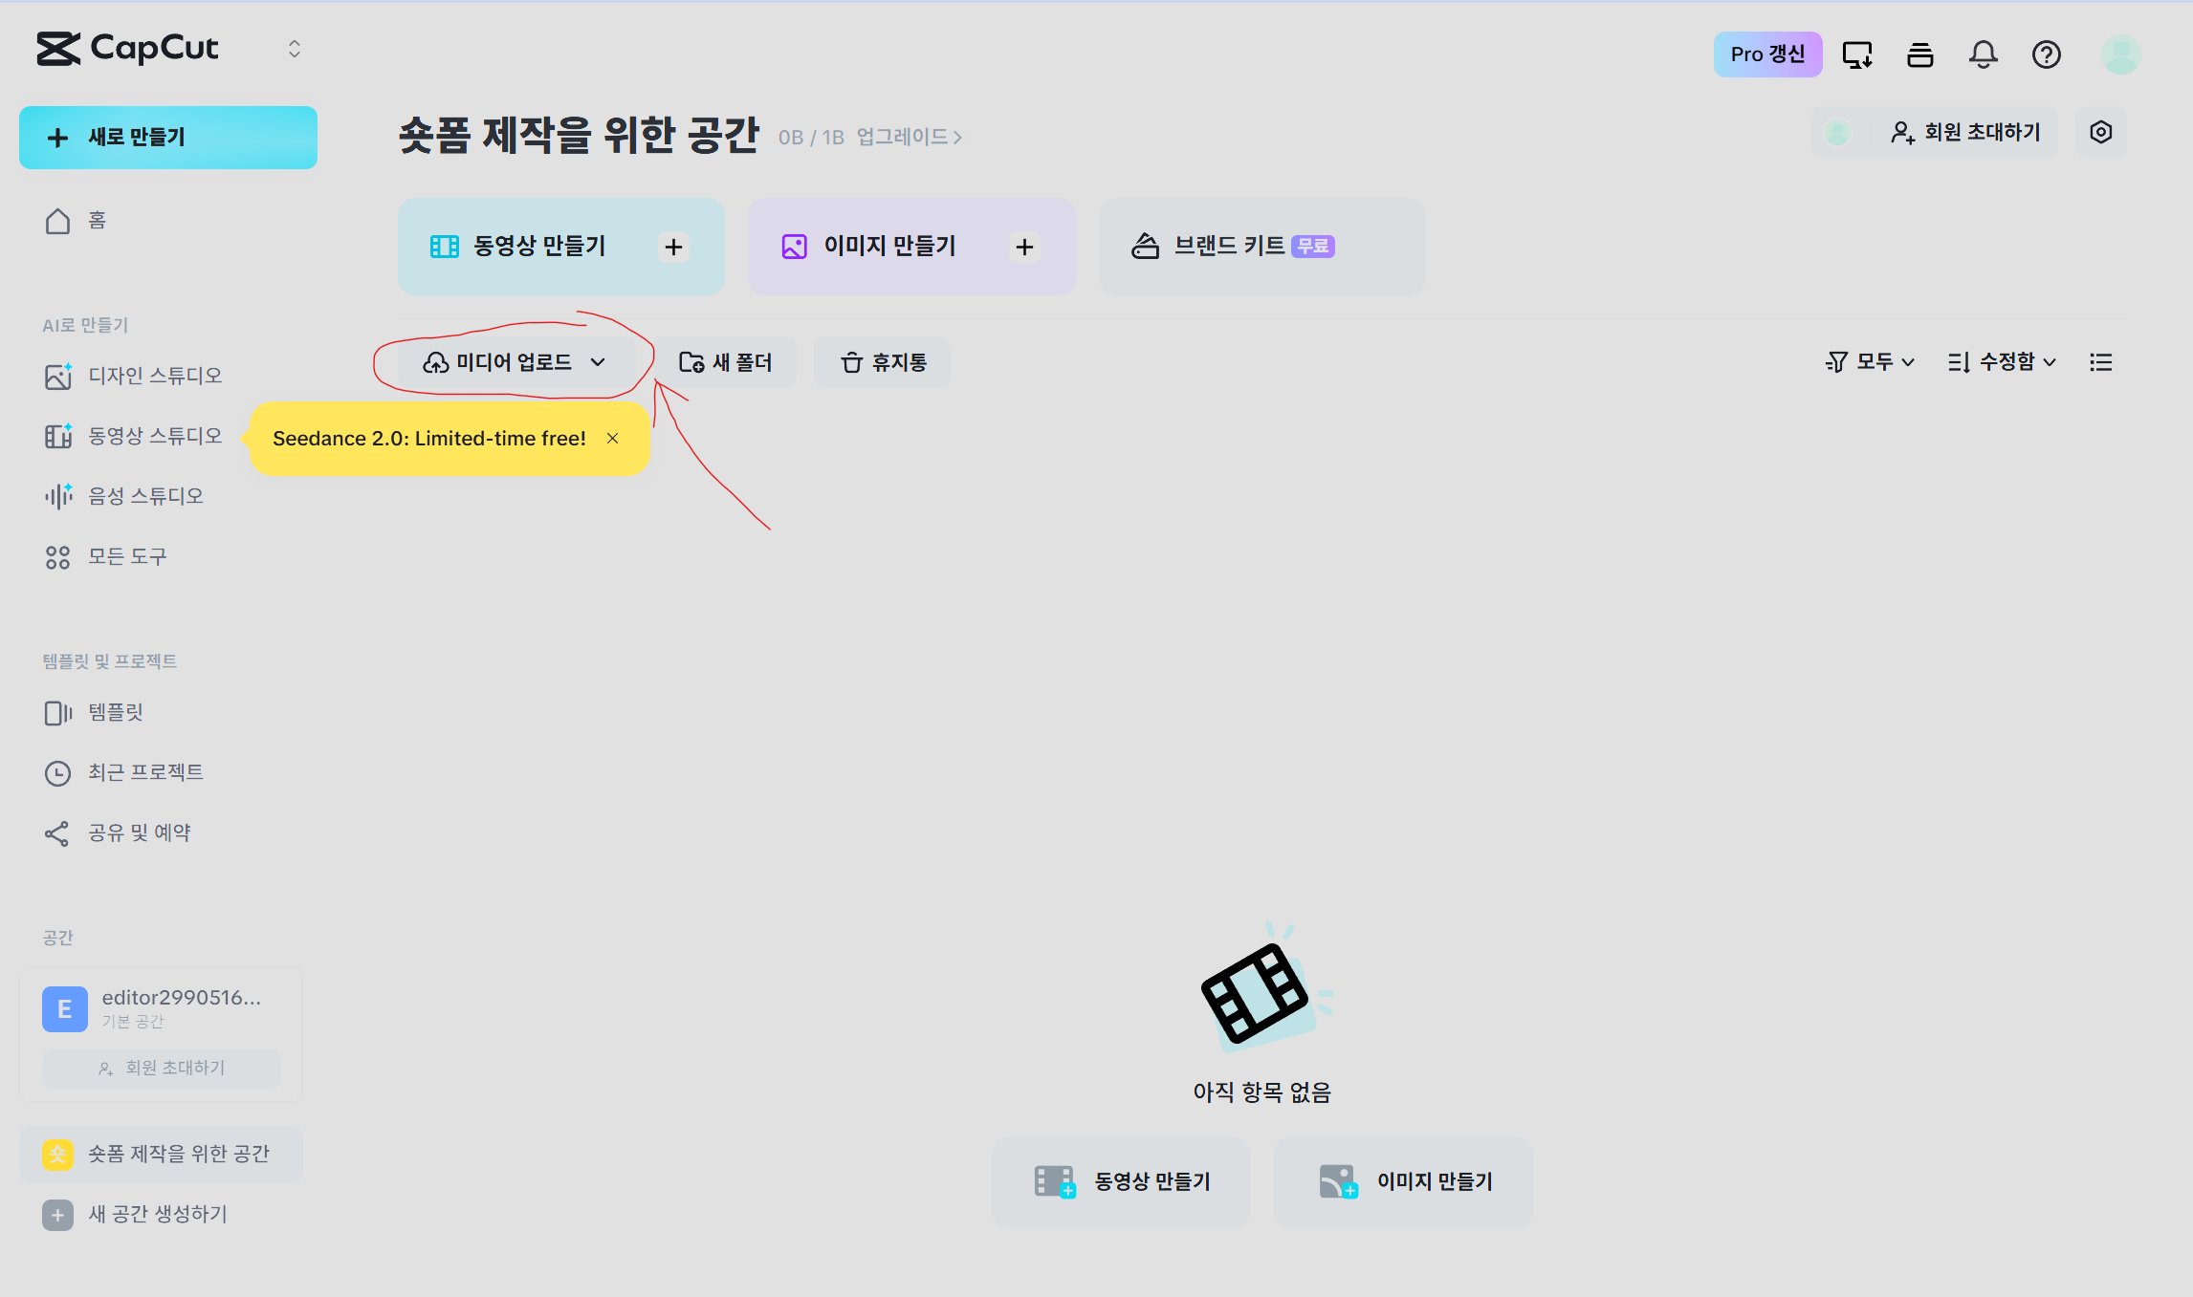Click the 새로 만들기 button
Image resolution: width=2193 pixels, height=1297 pixels.
coord(168,138)
